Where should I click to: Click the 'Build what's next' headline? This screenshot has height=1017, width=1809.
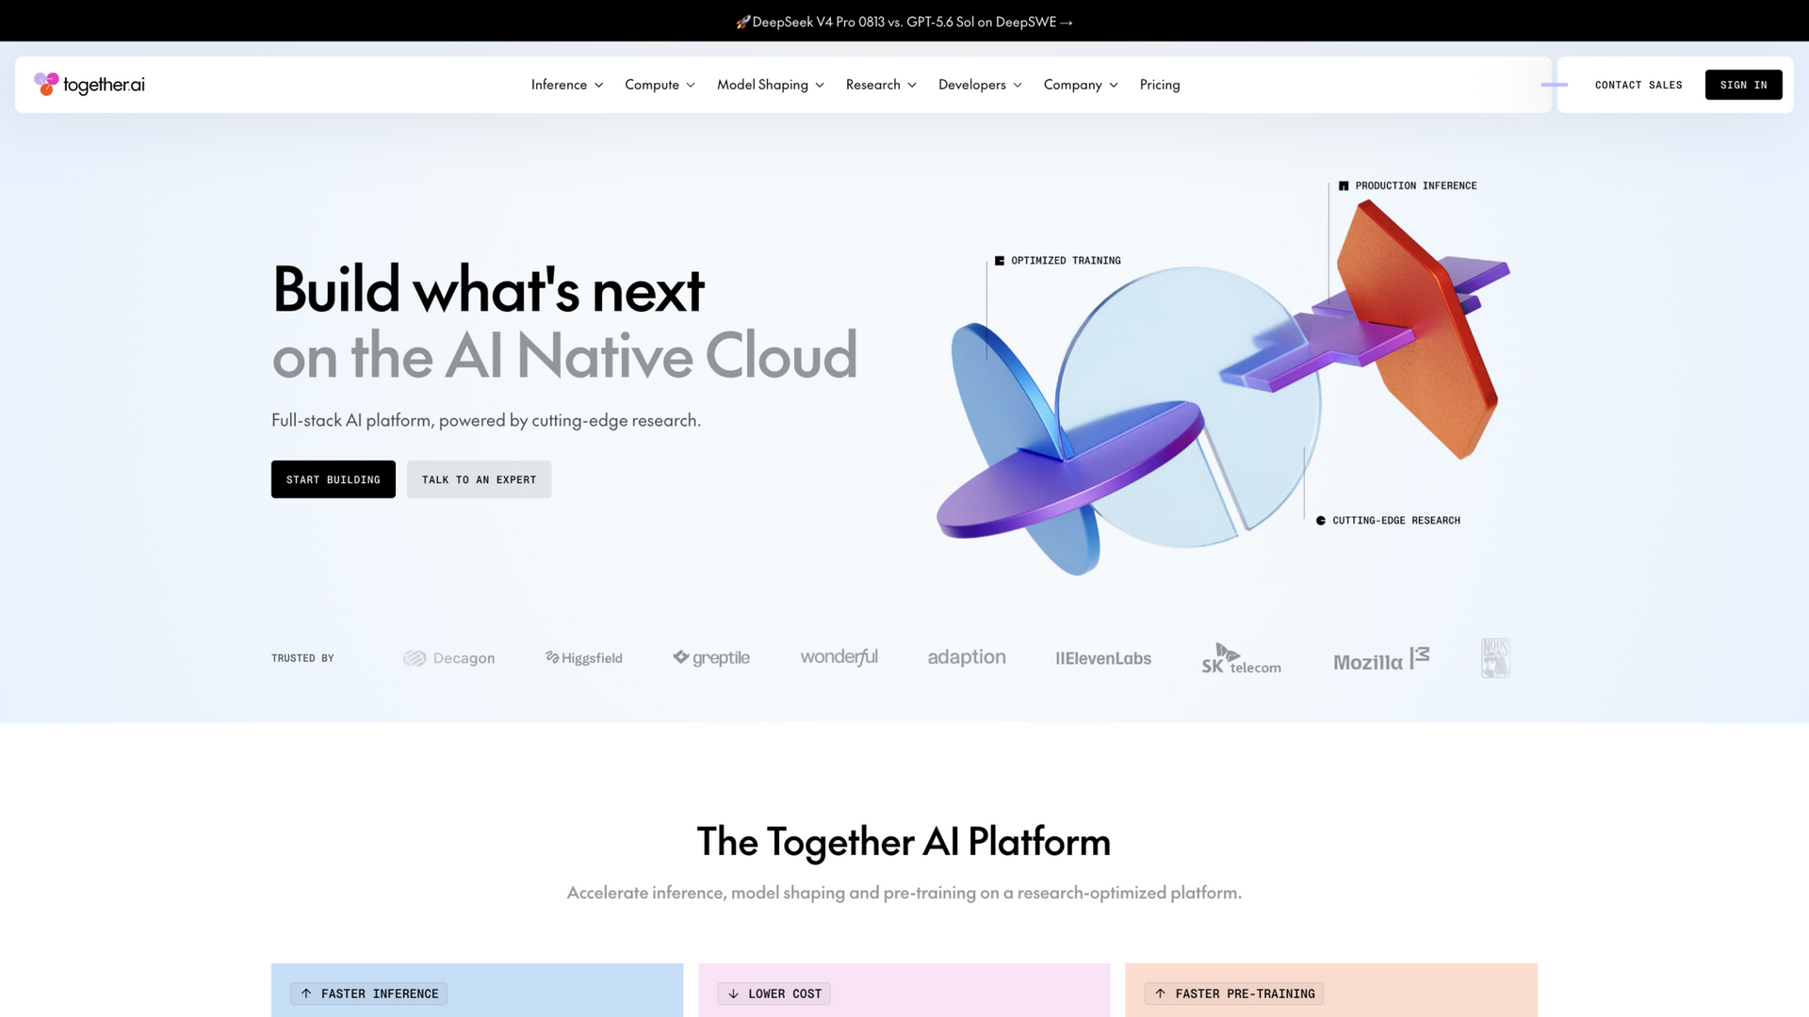pyautogui.click(x=488, y=289)
